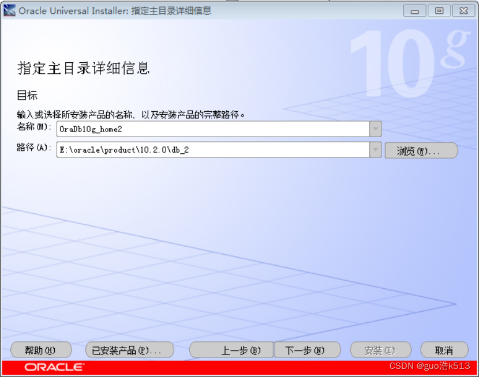The height and width of the screenshot is (377, 479).
Task: Open the 路径 (Path) dropdown list
Action: (x=376, y=150)
